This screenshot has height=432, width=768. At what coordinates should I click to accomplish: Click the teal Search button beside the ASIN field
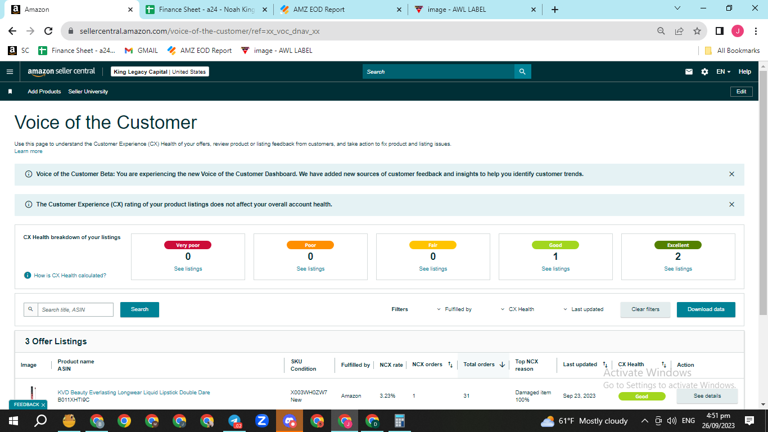click(x=139, y=309)
